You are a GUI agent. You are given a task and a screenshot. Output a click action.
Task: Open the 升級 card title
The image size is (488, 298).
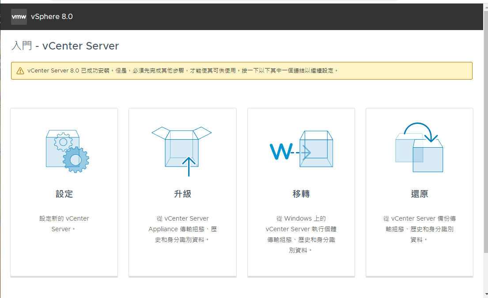[x=183, y=194]
